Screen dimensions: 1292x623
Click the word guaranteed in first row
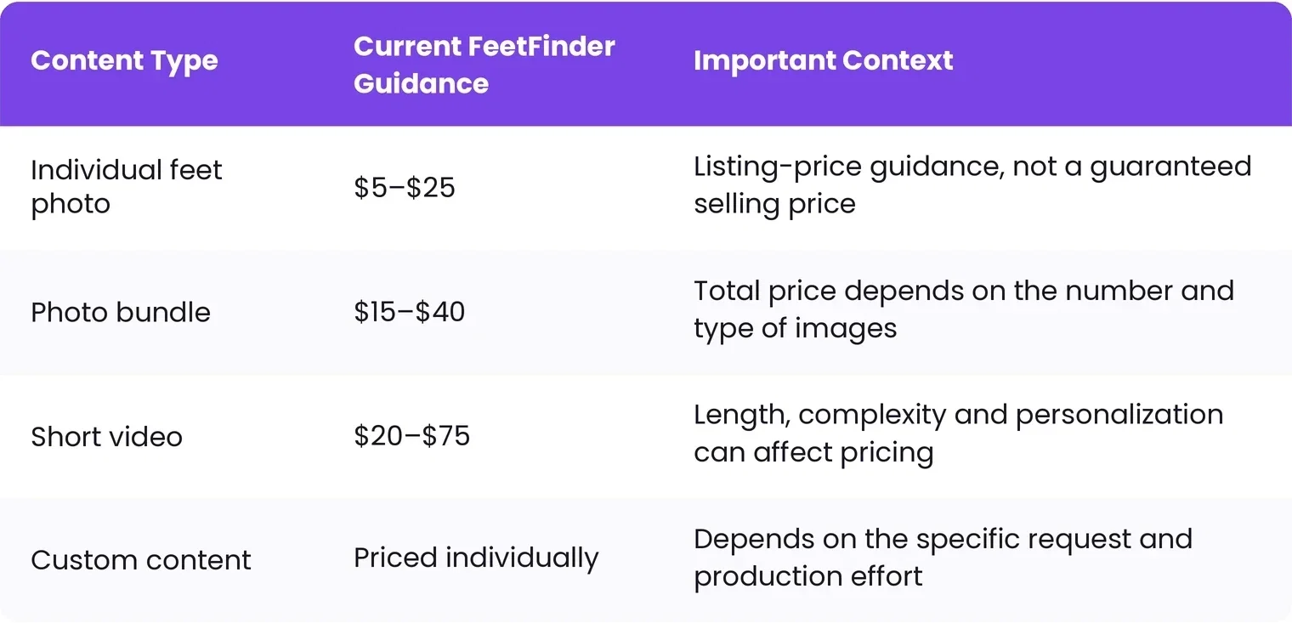pos(1170,167)
